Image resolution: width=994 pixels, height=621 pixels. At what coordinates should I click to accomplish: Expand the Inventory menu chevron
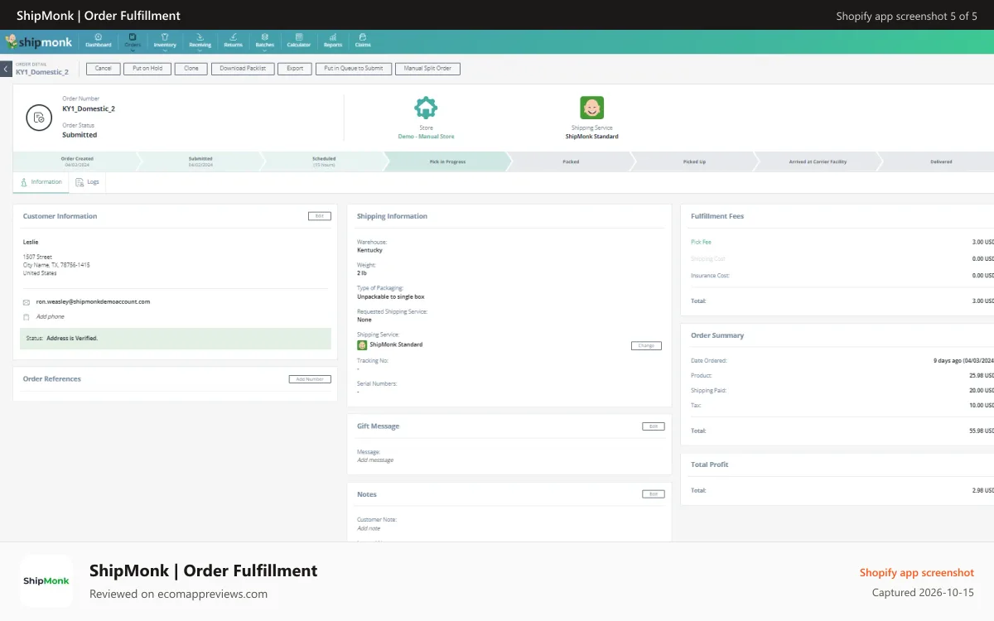coord(165,51)
